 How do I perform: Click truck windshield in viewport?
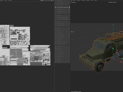(99, 46)
